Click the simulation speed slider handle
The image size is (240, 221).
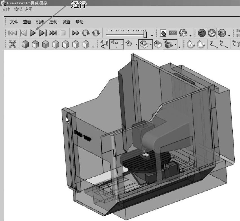(x=145, y=34)
